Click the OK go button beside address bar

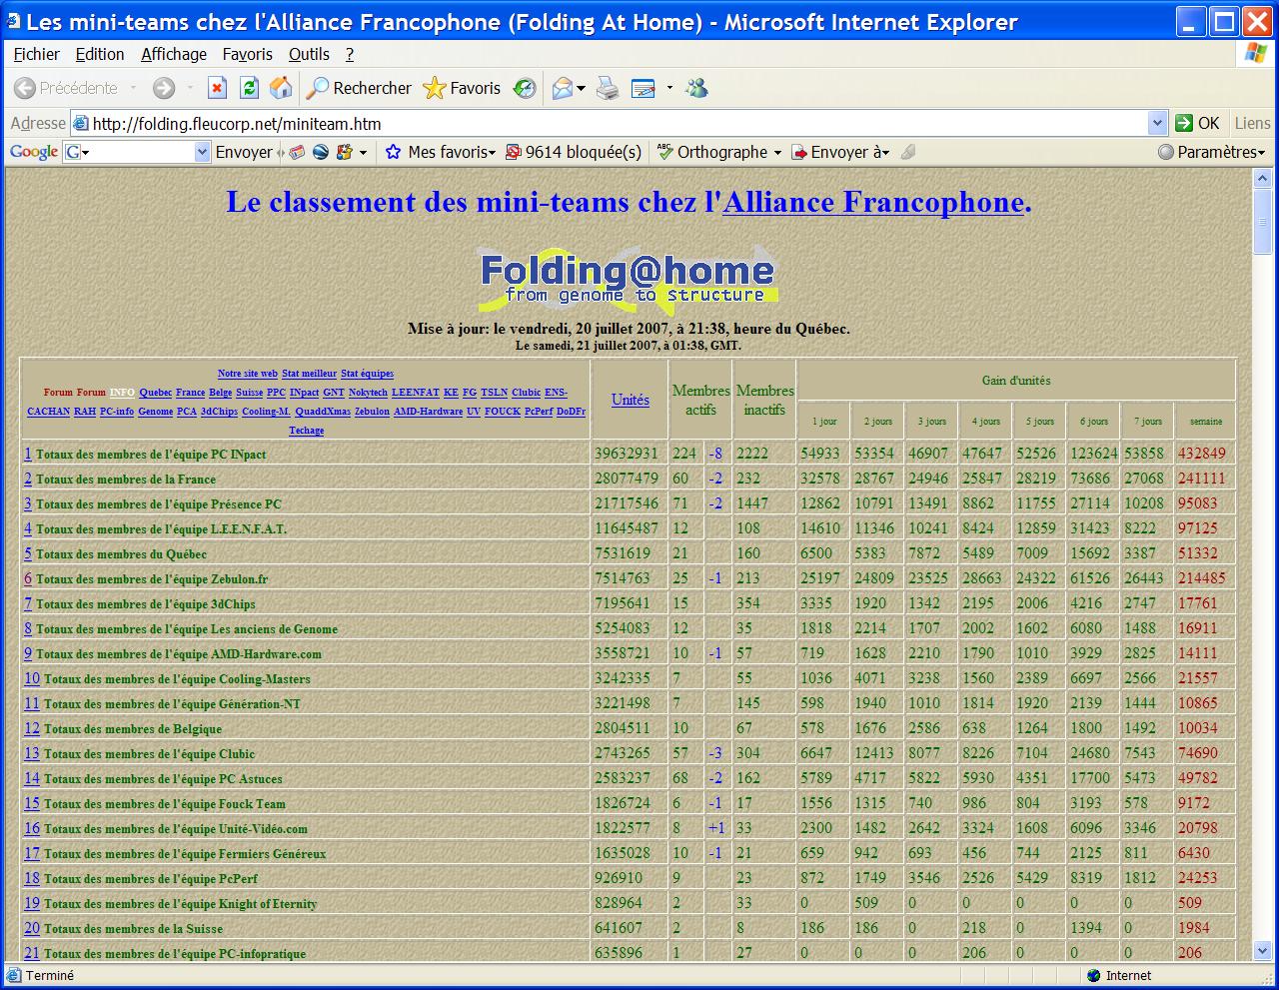coord(1197,124)
